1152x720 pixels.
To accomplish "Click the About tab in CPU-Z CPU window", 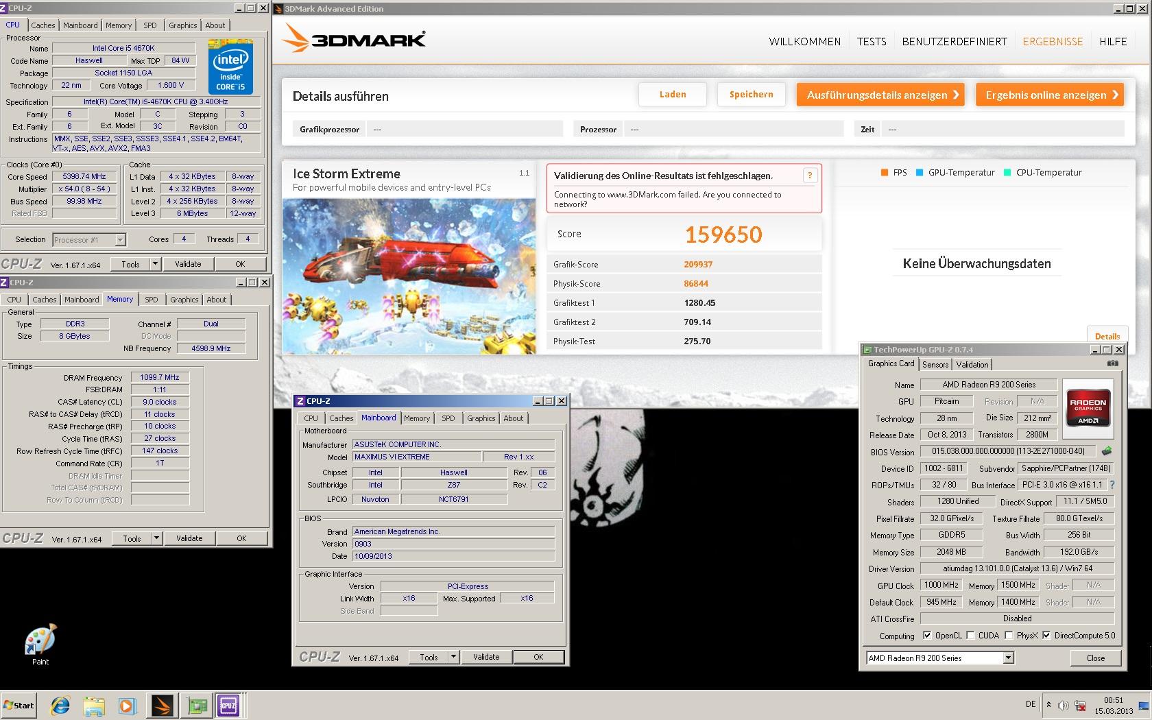I will pyautogui.click(x=215, y=25).
